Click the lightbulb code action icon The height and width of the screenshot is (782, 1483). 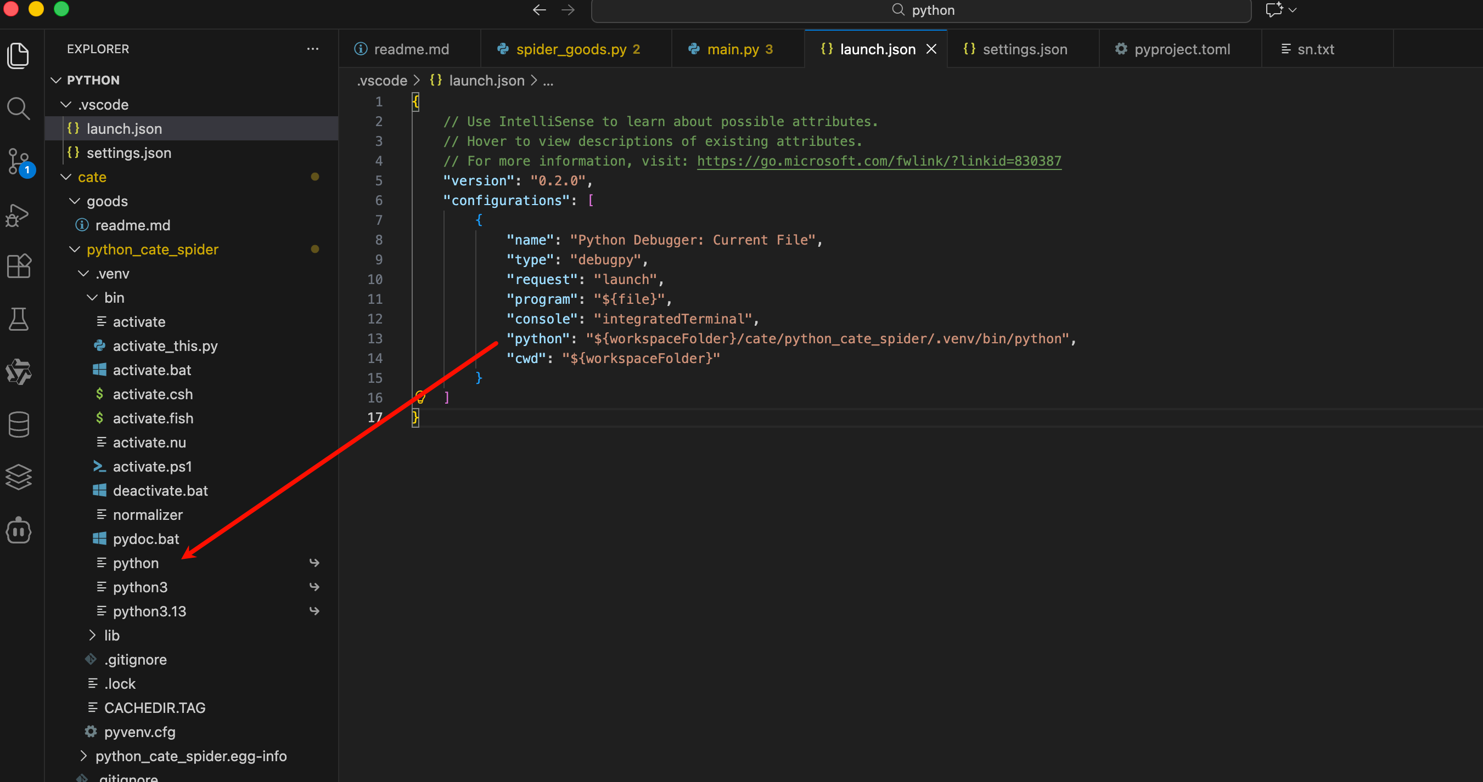coord(420,396)
